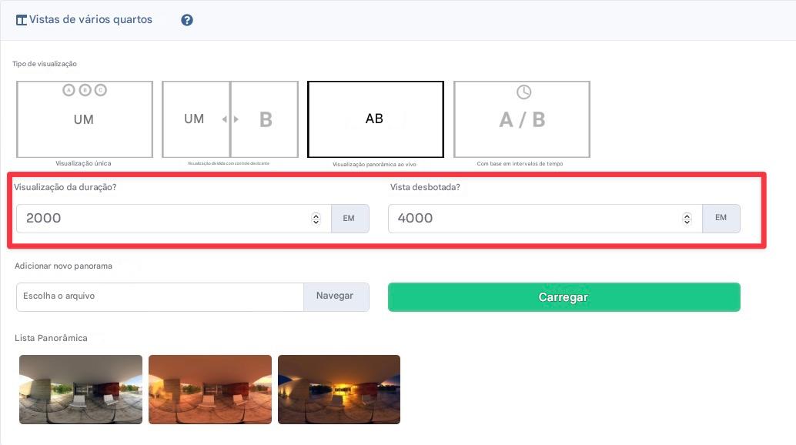Click the circled C icon in single view card
This screenshot has width=796, height=445.
(100, 90)
